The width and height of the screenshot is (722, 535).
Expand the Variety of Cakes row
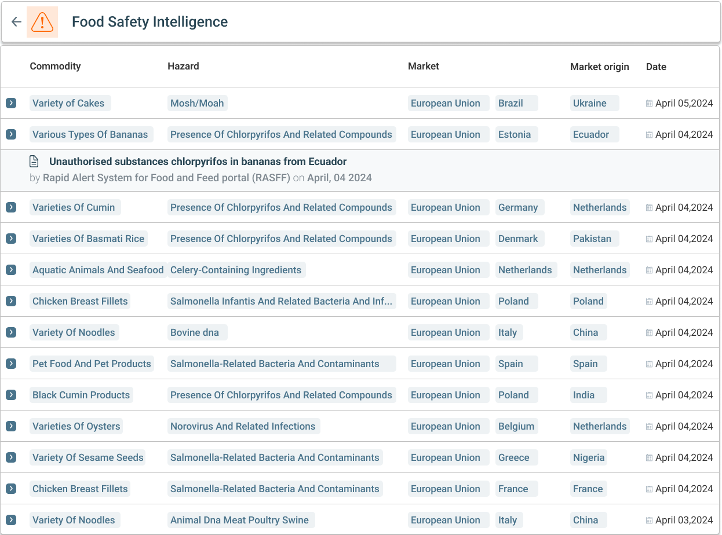tap(11, 103)
